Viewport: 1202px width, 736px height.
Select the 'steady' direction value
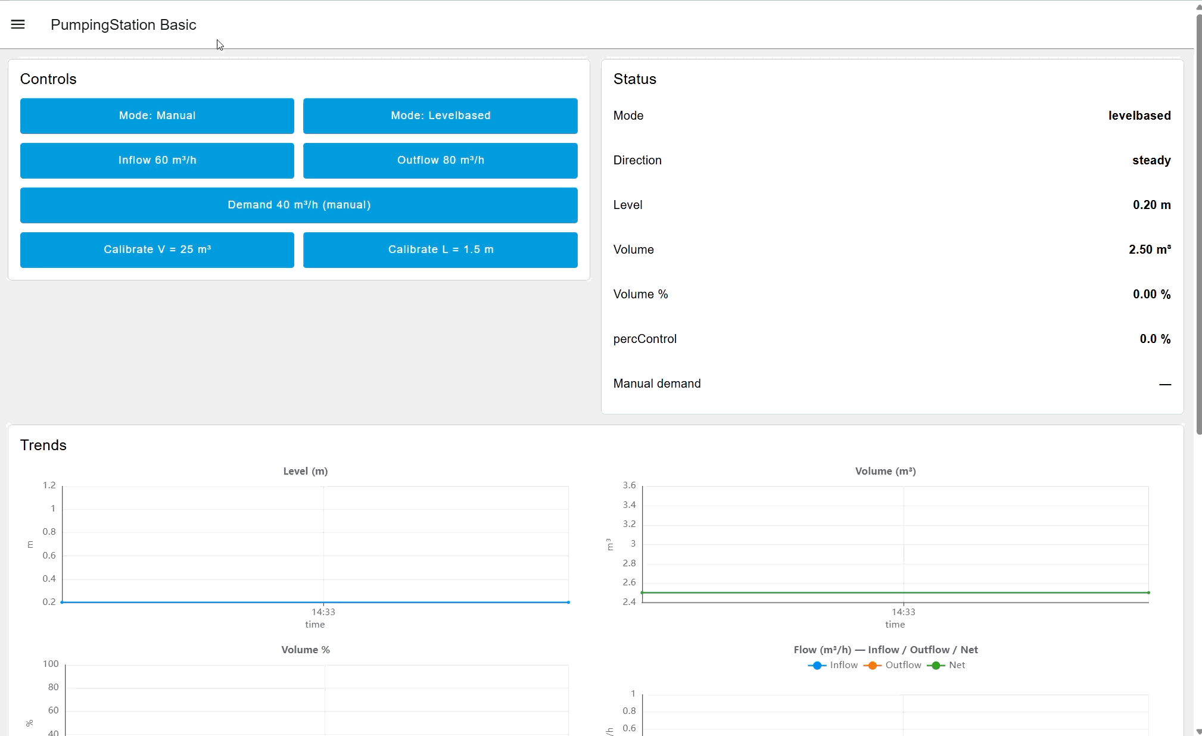[1151, 160]
